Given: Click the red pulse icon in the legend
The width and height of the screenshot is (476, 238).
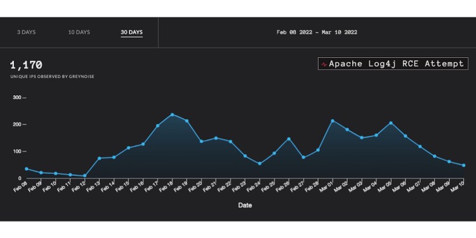Looking at the screenshot, I should 324,64.
